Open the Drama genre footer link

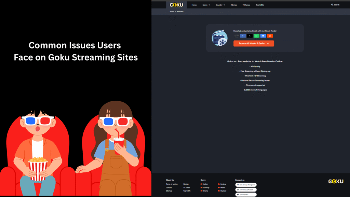205,191
